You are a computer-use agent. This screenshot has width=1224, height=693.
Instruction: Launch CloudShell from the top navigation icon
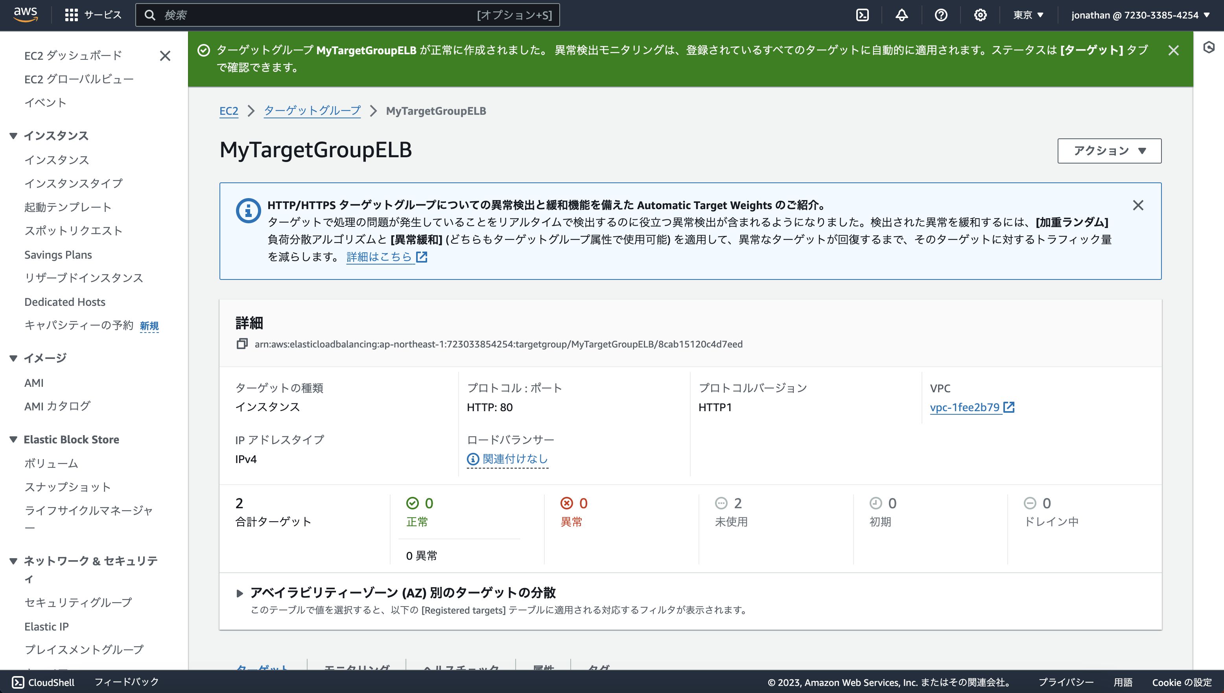pyautogui.click(x=863, y=15)
